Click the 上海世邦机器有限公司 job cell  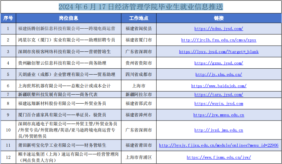coord(64,86)
